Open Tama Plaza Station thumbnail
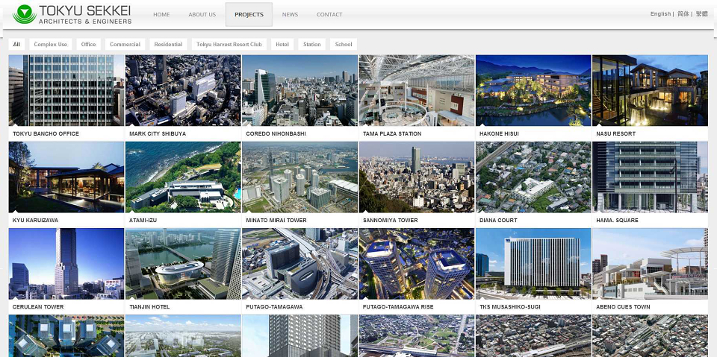717x357 pixels. [x=417, y=90]
